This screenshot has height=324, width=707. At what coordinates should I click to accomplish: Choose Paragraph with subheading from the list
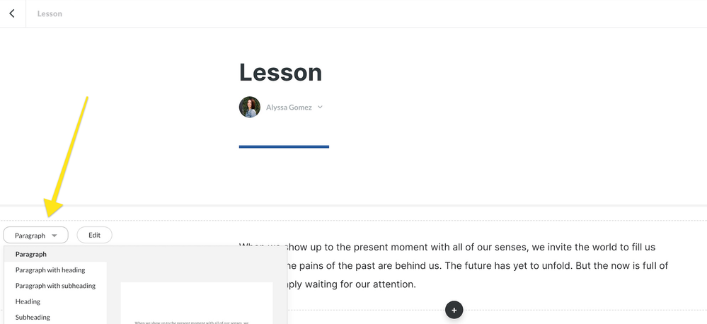coord(55,286)
